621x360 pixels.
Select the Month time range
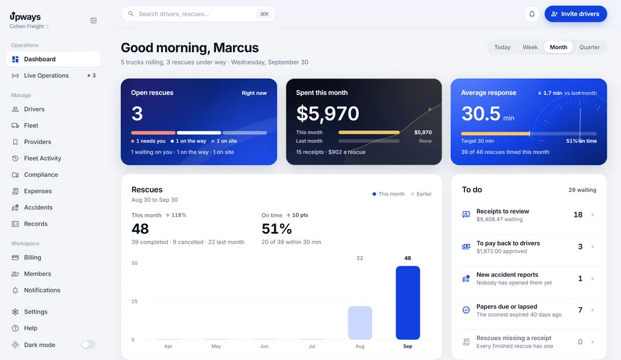(x=558, y=47)
